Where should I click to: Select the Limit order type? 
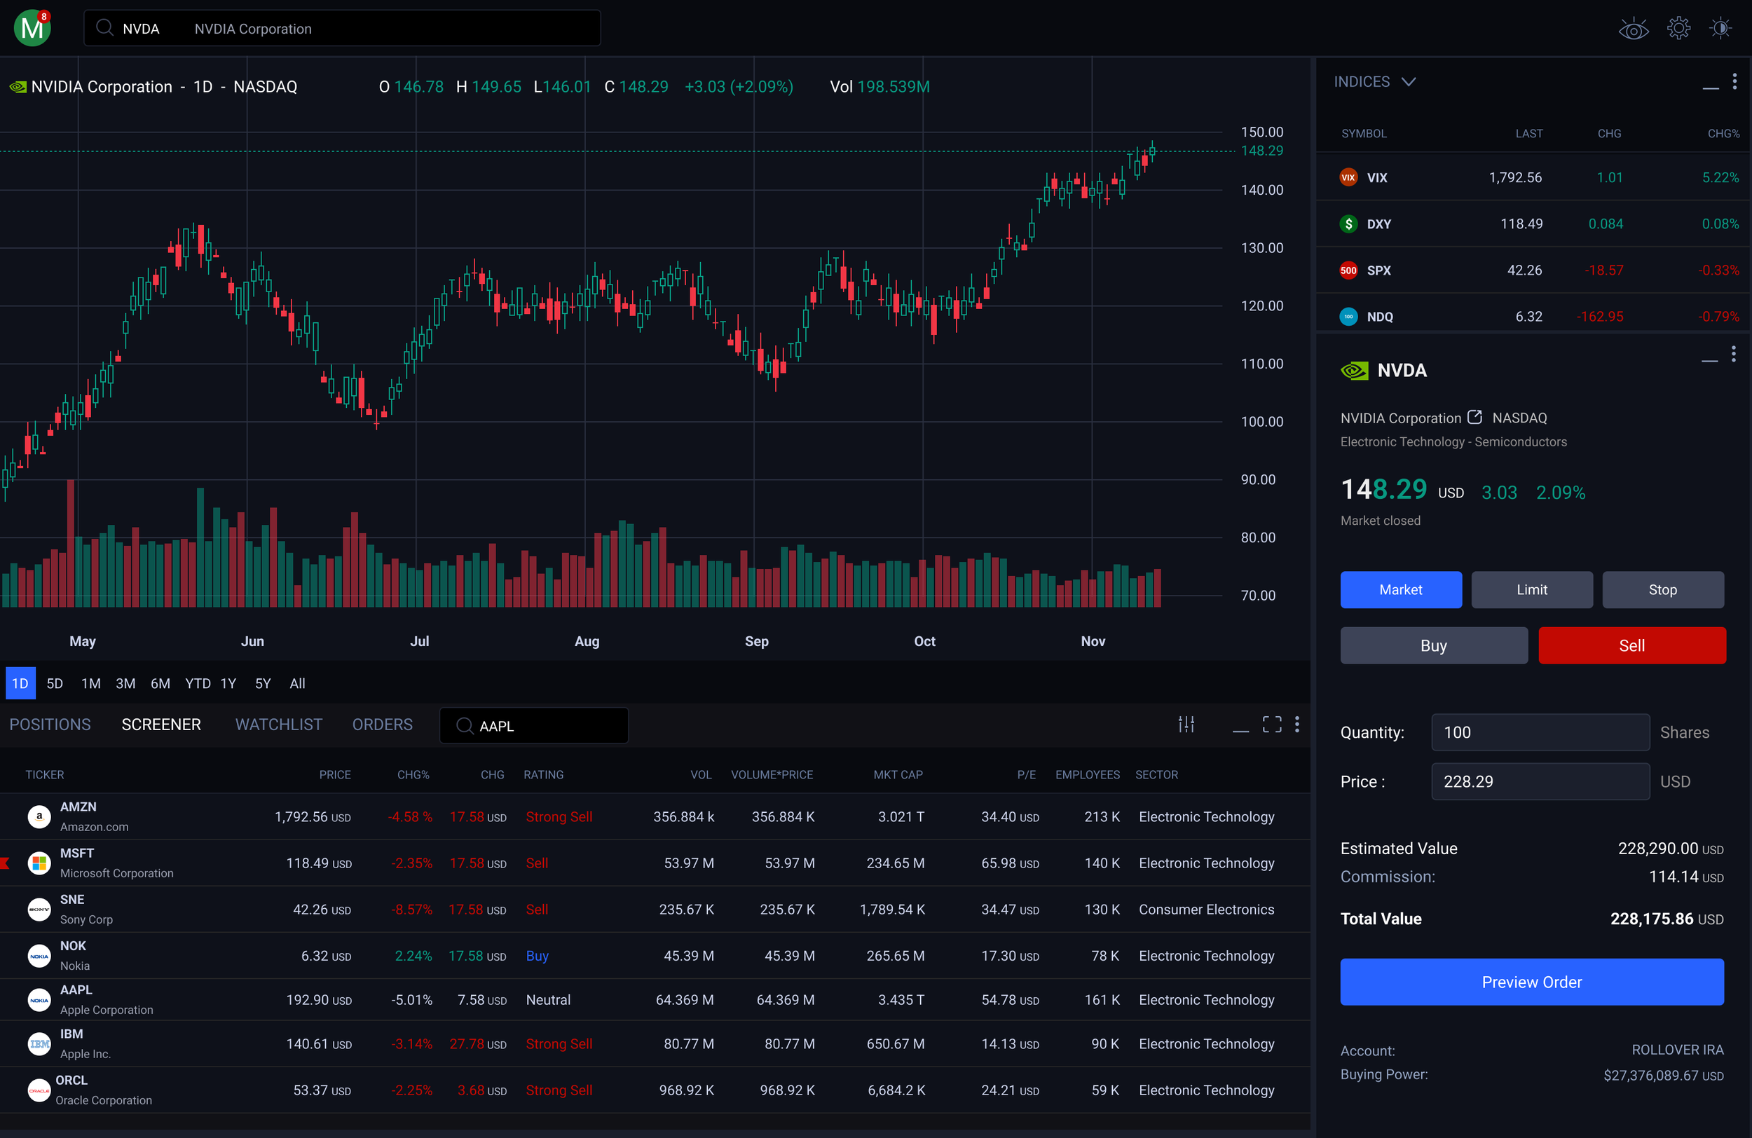click(x=1531, y=589)
